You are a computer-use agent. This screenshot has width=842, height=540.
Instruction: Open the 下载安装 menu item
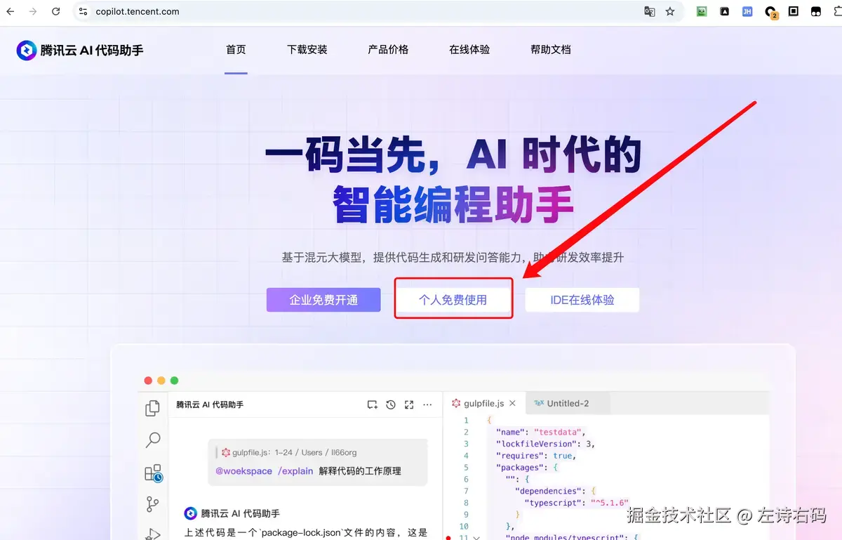[307, 50]
